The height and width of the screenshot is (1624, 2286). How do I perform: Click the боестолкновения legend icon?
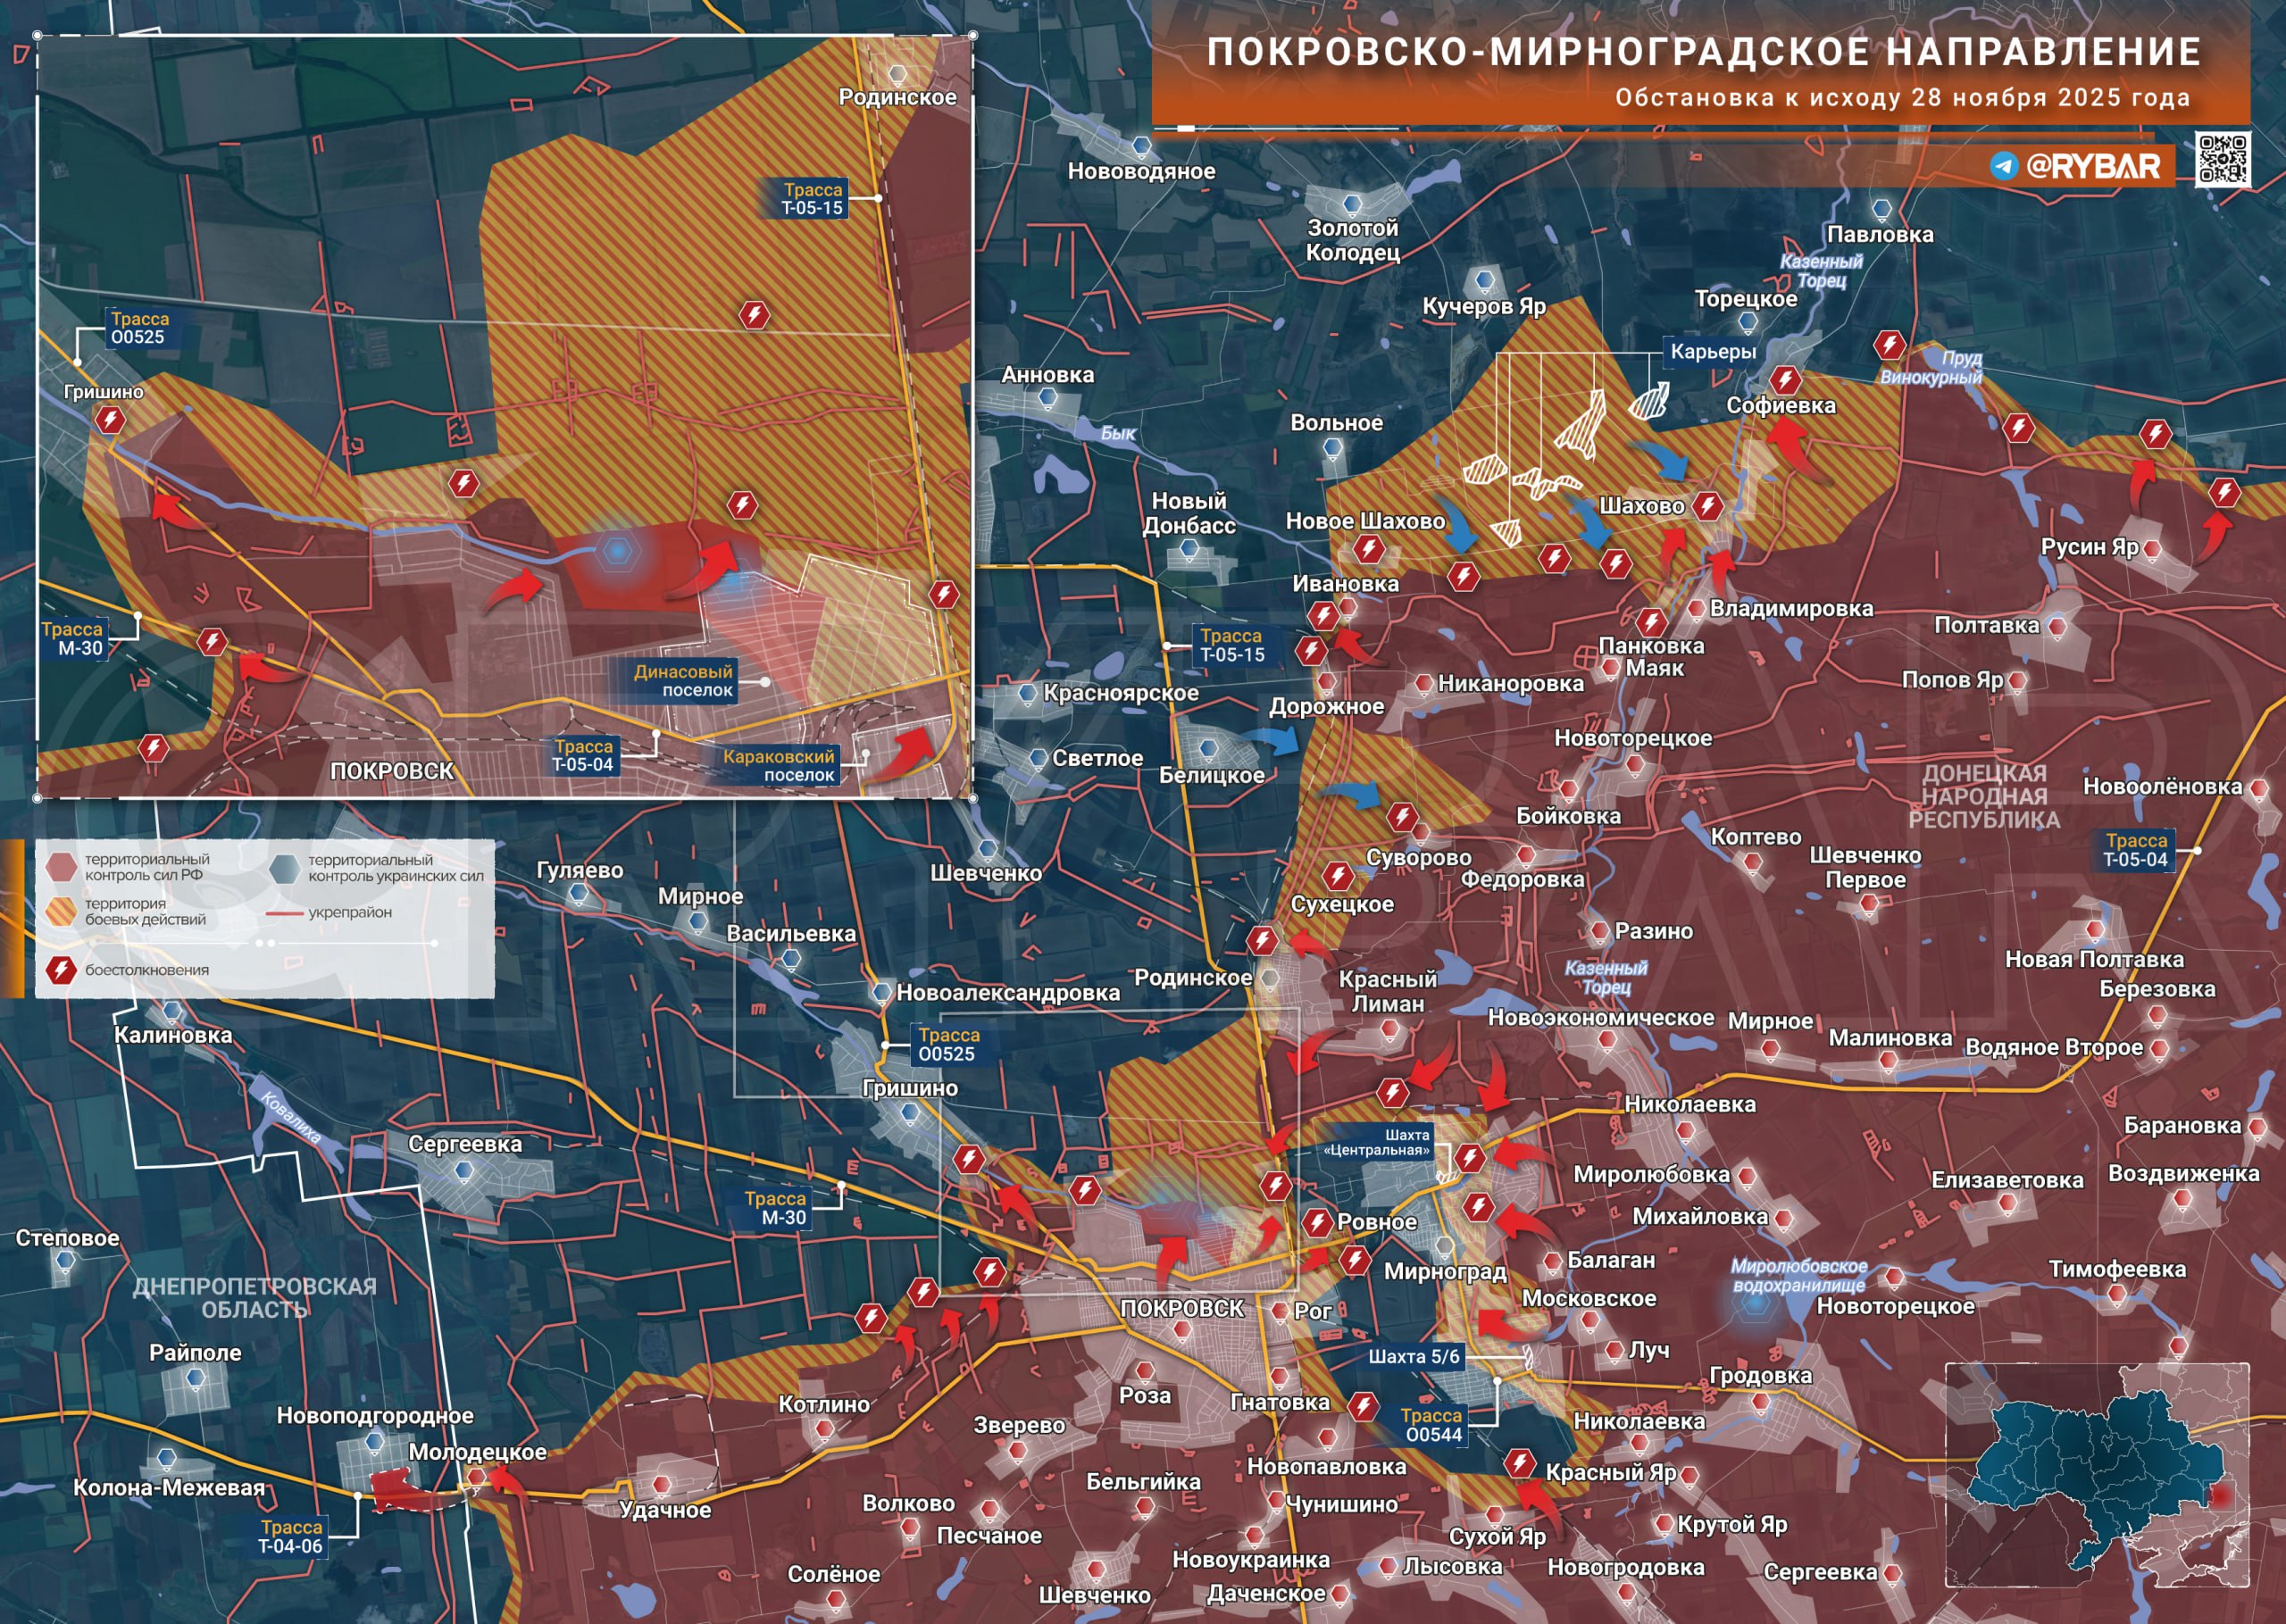61,969
